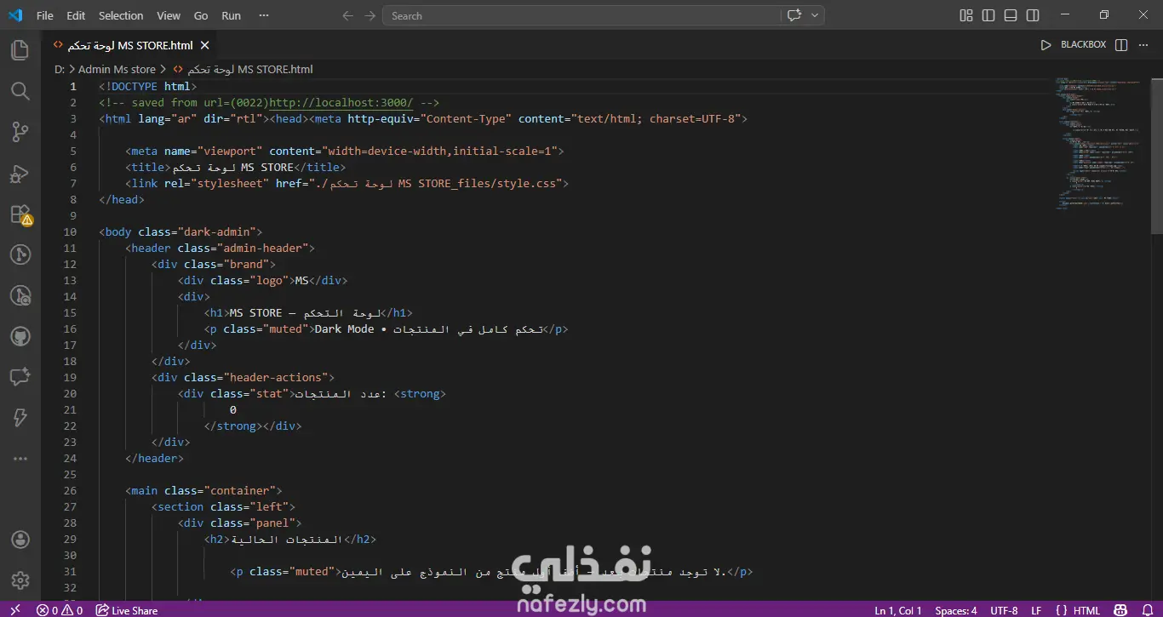Open the D: breadcrumb
Screen dimensions: 1163x617
(60, 70)
